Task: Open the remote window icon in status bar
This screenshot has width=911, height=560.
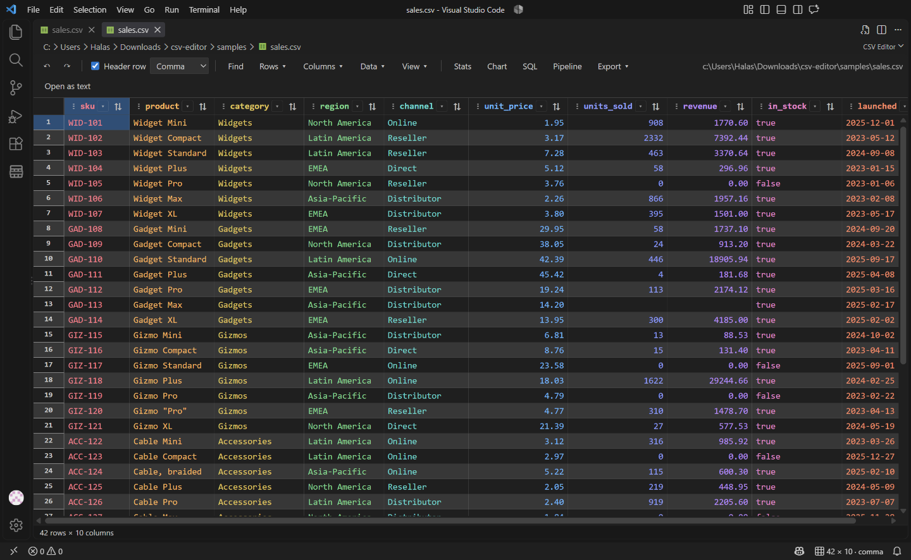Action: tap(14, 551)
